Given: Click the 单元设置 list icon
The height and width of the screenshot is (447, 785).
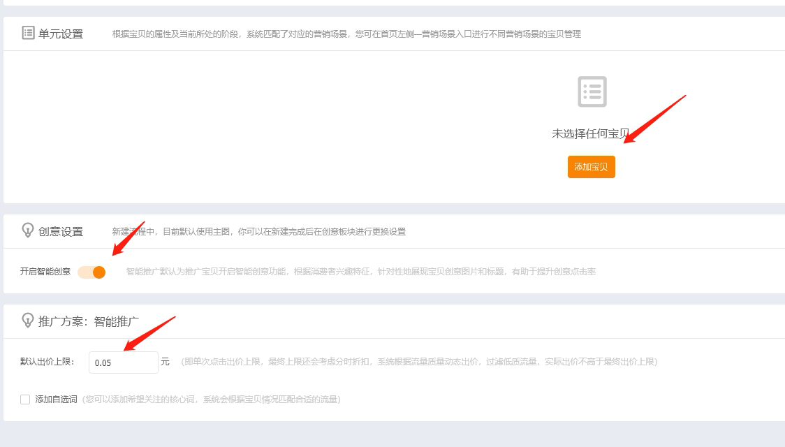Looking at the screenshot, I should [28, 33].
